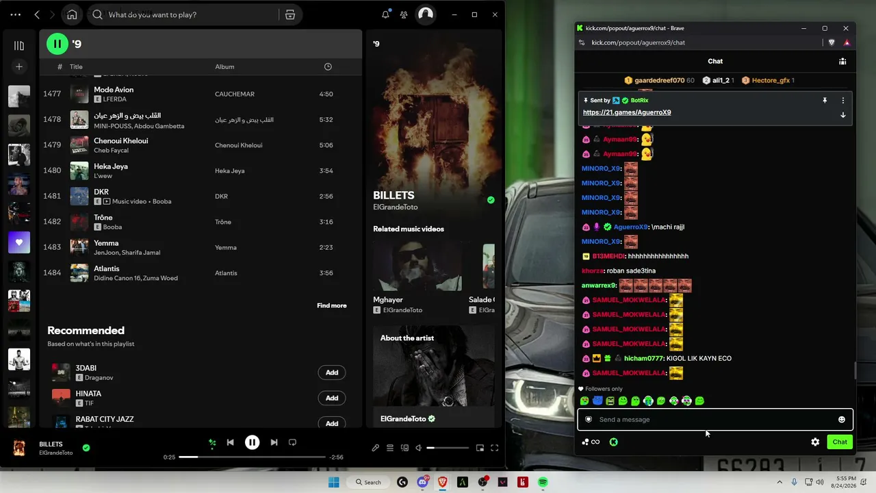This screenshot has width=876, height=493.
Task: Sort tracks by Title column
Action: click(x=76, y=66)
